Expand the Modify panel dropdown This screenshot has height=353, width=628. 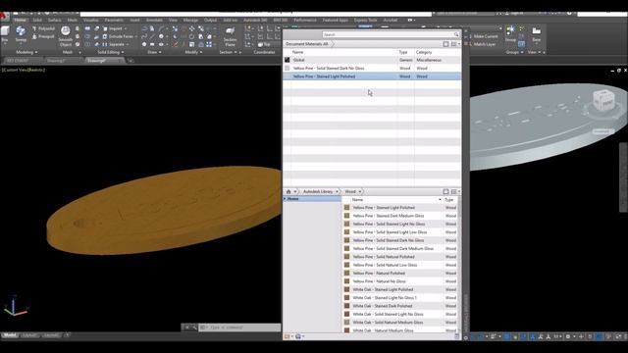point(193,52)
